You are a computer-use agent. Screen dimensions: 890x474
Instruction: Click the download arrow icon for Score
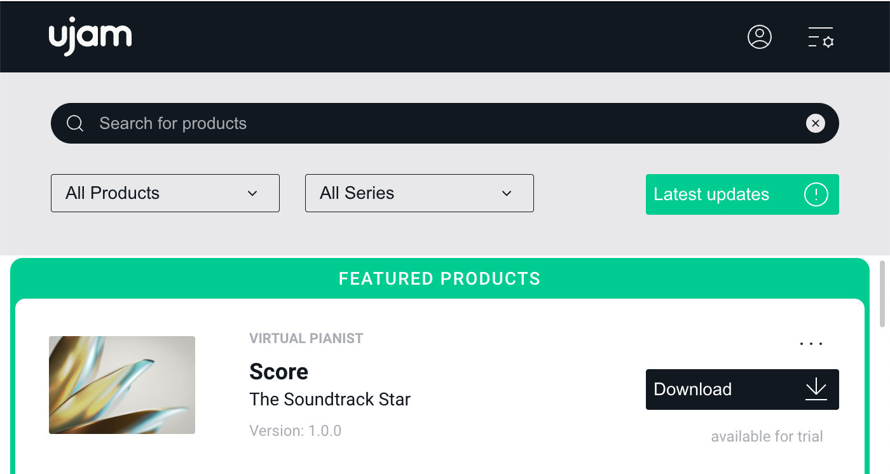tap(816, 389)
